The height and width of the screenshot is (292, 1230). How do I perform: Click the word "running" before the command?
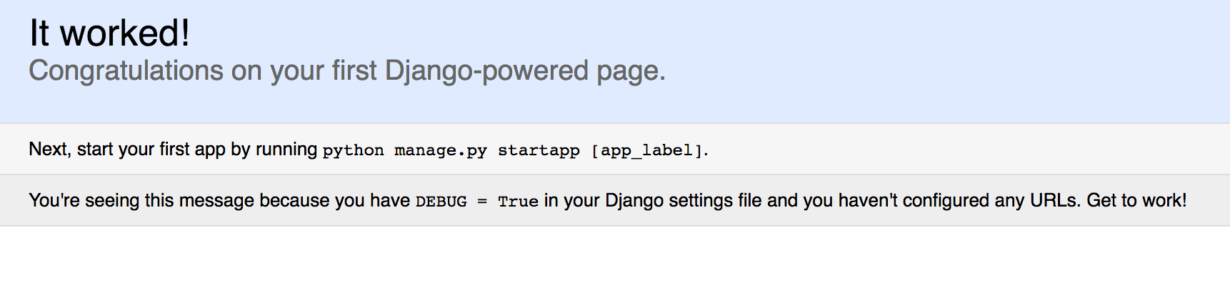point(286,150)
